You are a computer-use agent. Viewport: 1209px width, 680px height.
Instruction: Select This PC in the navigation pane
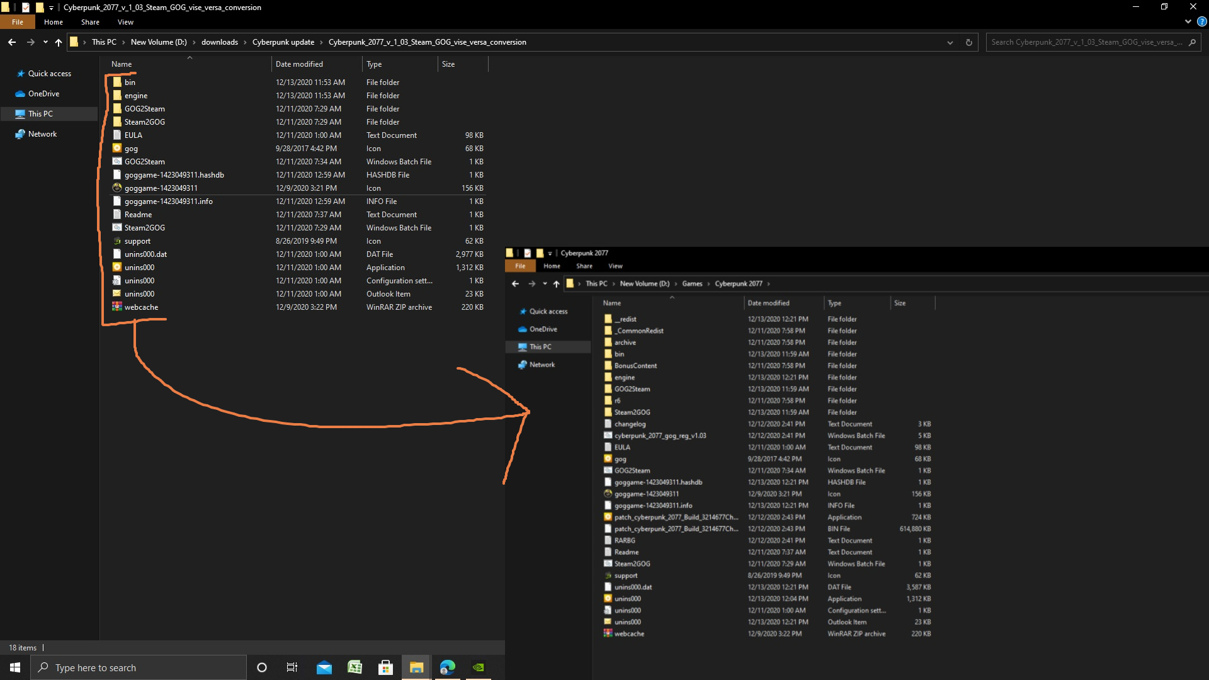(x=40, y=114)
